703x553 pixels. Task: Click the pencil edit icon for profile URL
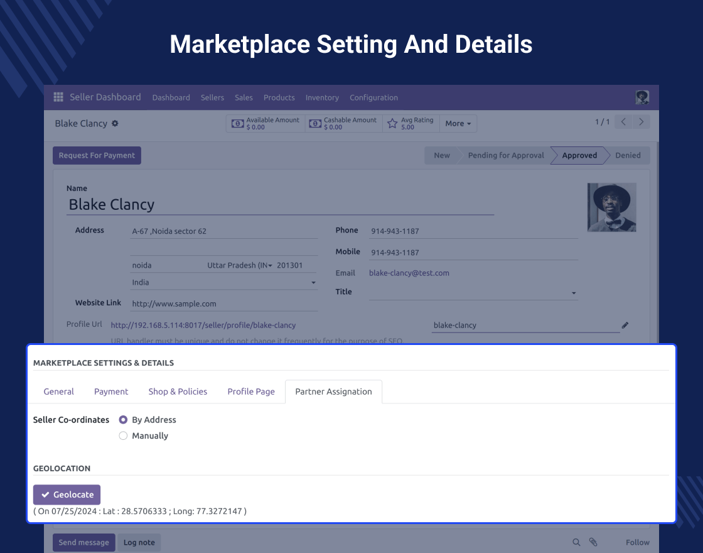click(625, 325)
